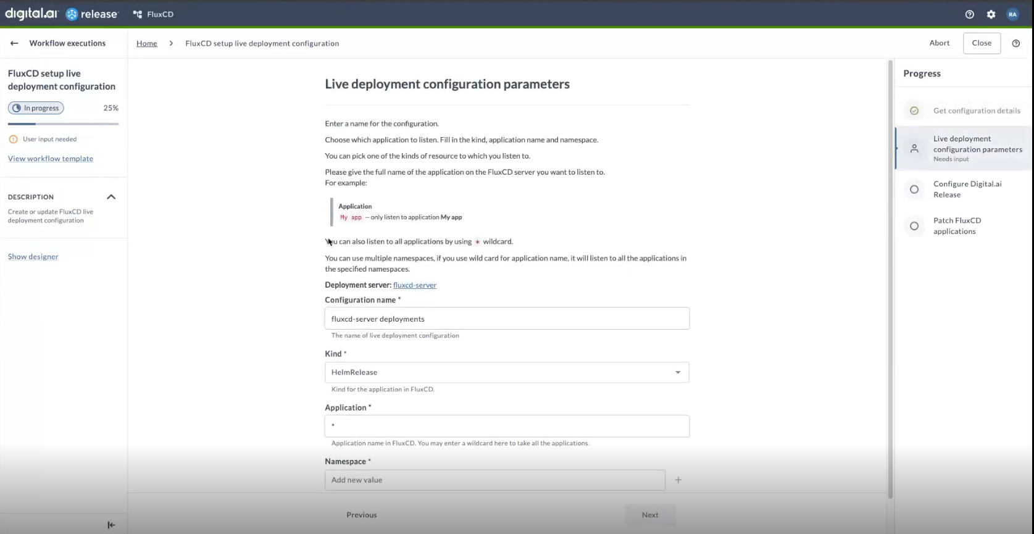1034x534 pixels.
Task: Select Configure Digital.ai Release step
Action: point(964,189)
